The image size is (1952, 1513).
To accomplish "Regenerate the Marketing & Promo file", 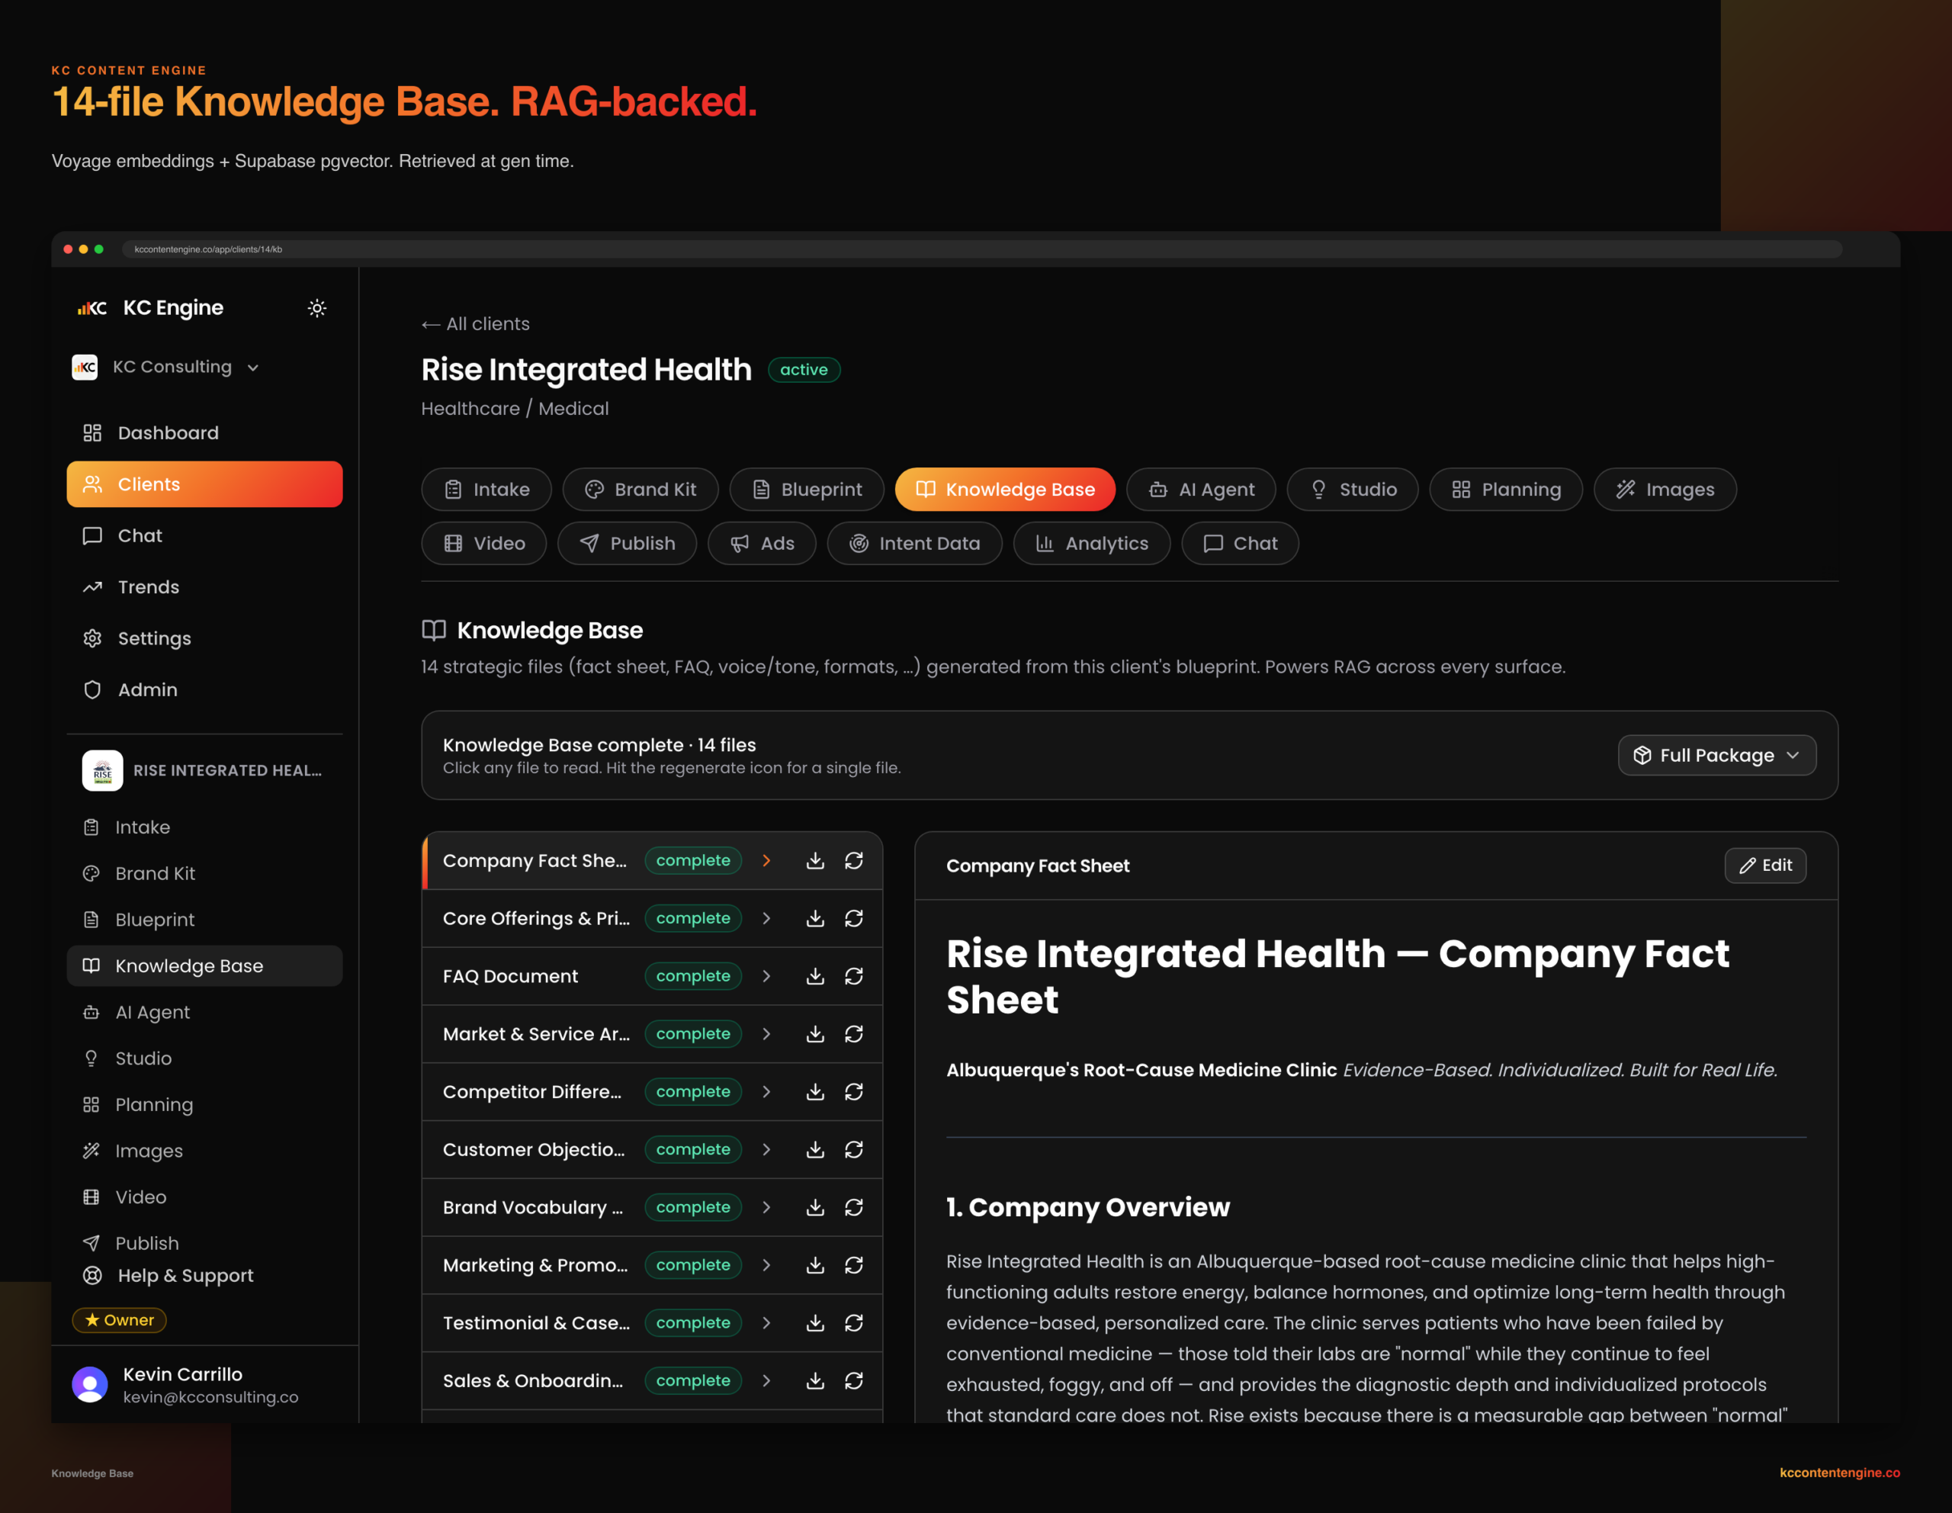I will click(x=855, y=1265).
